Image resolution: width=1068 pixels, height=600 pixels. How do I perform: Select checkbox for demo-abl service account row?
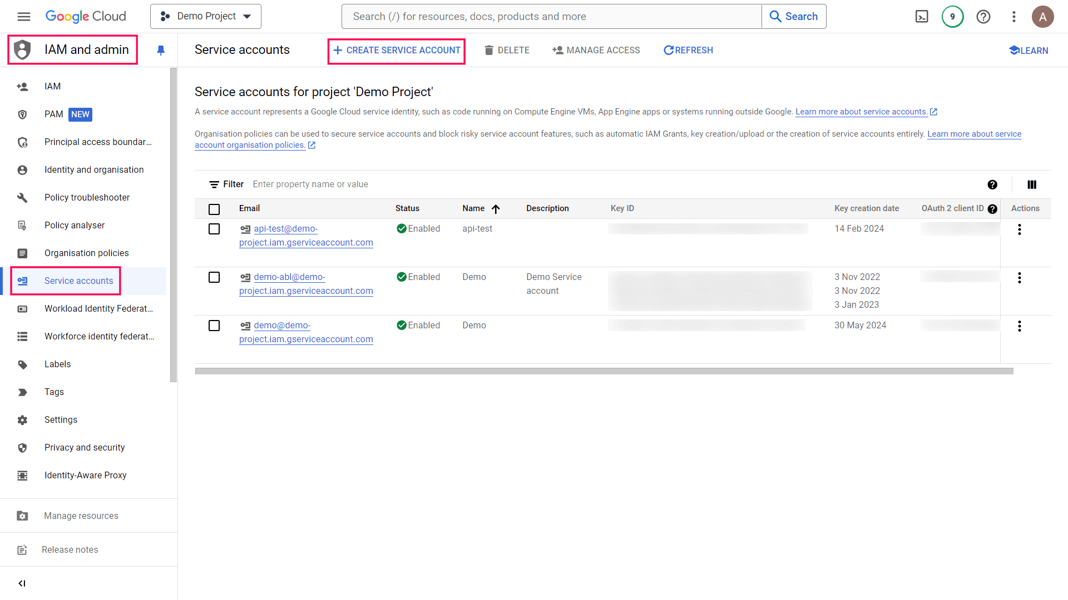coord(214,277)
